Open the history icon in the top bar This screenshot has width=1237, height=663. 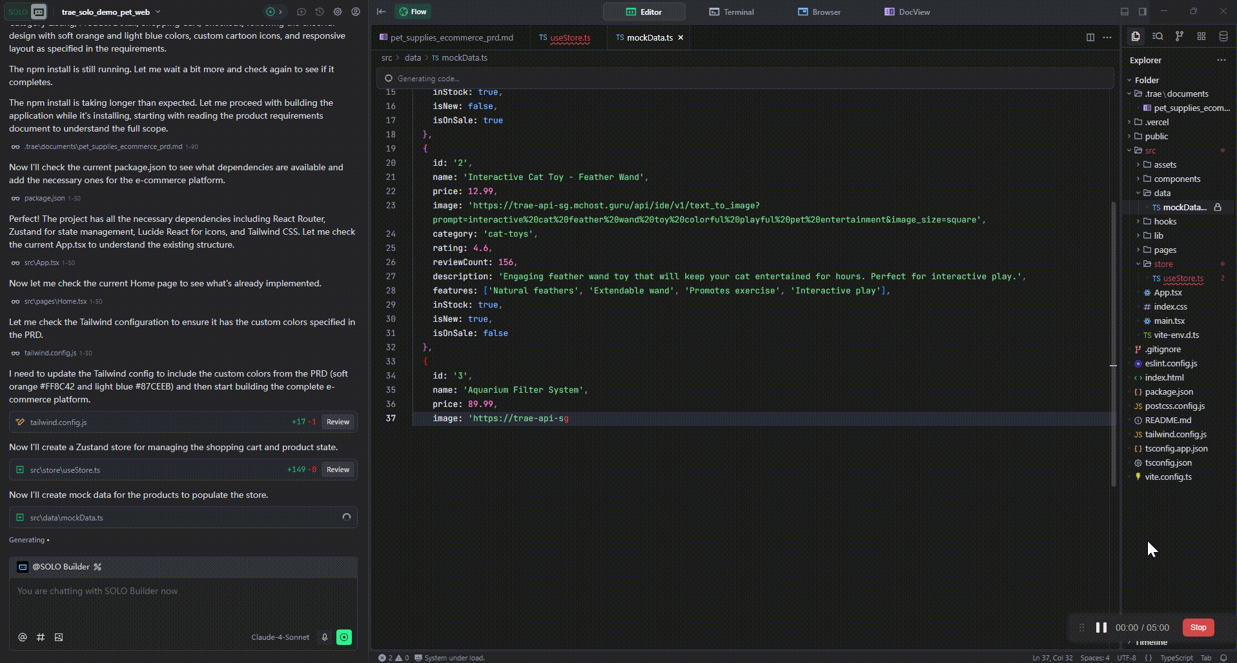(x=319, y=12)
